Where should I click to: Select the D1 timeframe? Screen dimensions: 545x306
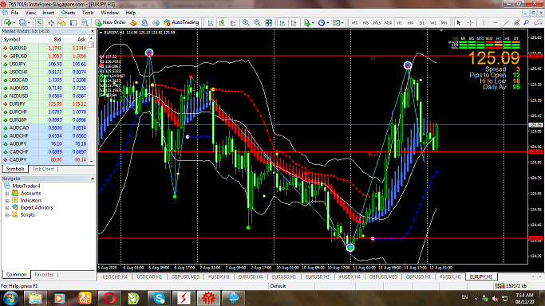(421, 22)
